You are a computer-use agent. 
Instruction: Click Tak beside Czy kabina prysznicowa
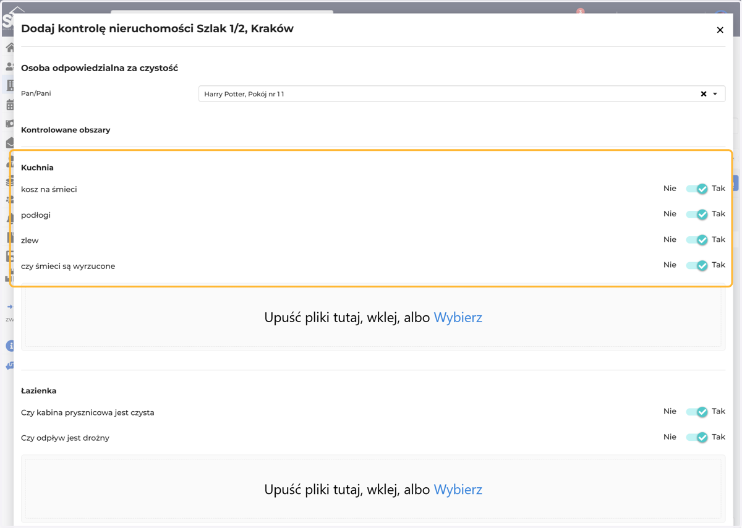(x=719, y=411)
